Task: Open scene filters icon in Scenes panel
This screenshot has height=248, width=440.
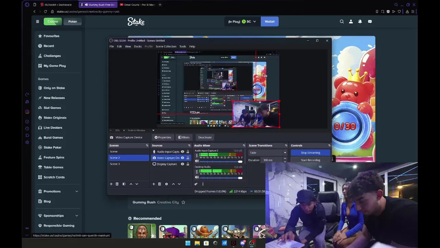Action: point(124,184)
